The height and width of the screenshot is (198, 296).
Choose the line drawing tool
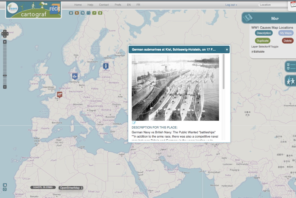(88, 13)
